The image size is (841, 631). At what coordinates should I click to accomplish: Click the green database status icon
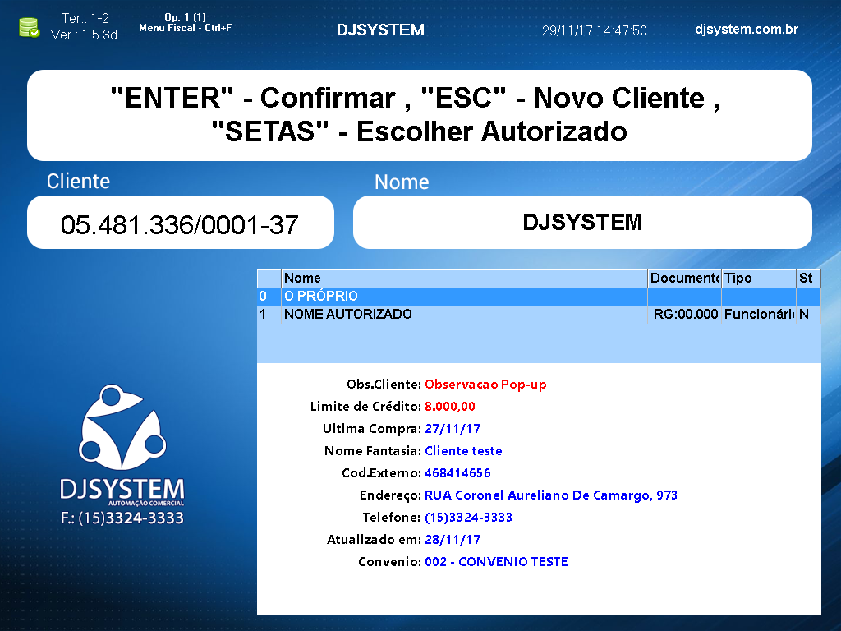pyautogui.click(x=29, y=27)
